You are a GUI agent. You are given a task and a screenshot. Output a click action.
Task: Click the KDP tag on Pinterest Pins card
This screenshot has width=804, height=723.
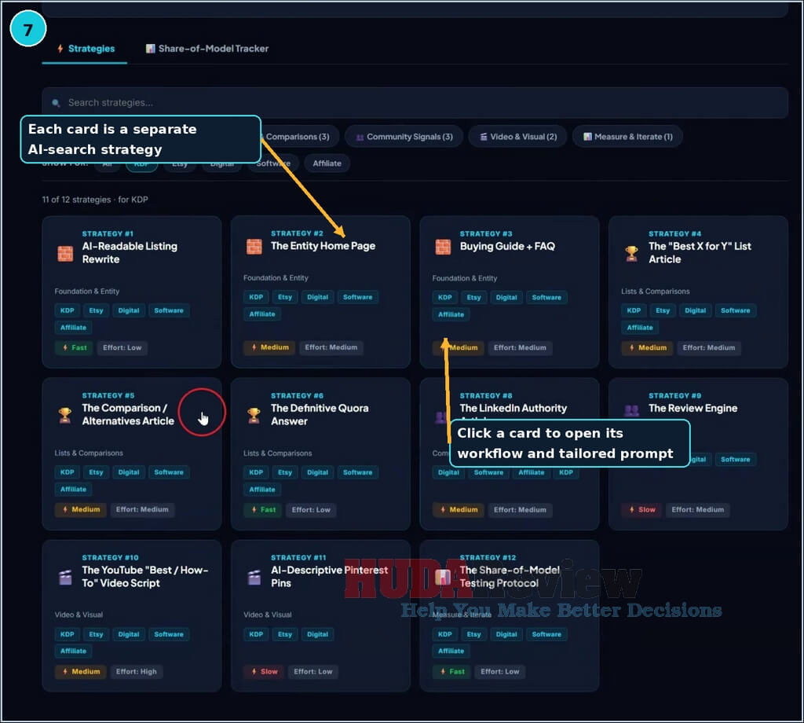click(x=256, y=635)
